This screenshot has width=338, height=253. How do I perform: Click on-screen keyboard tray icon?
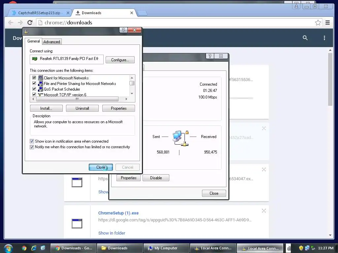point(289,248)
